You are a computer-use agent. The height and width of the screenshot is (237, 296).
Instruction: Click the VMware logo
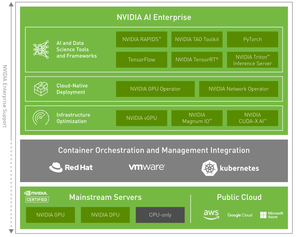147,167
